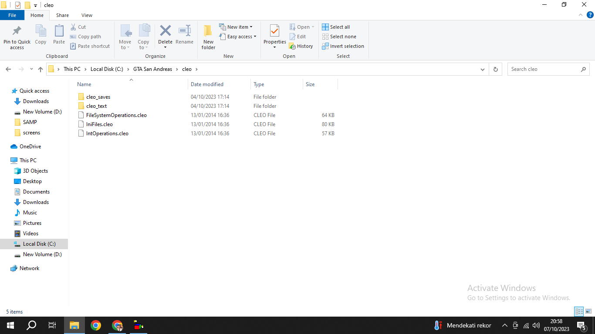Click the Delete X icon
595x334 pixels.
coord(165,30)
